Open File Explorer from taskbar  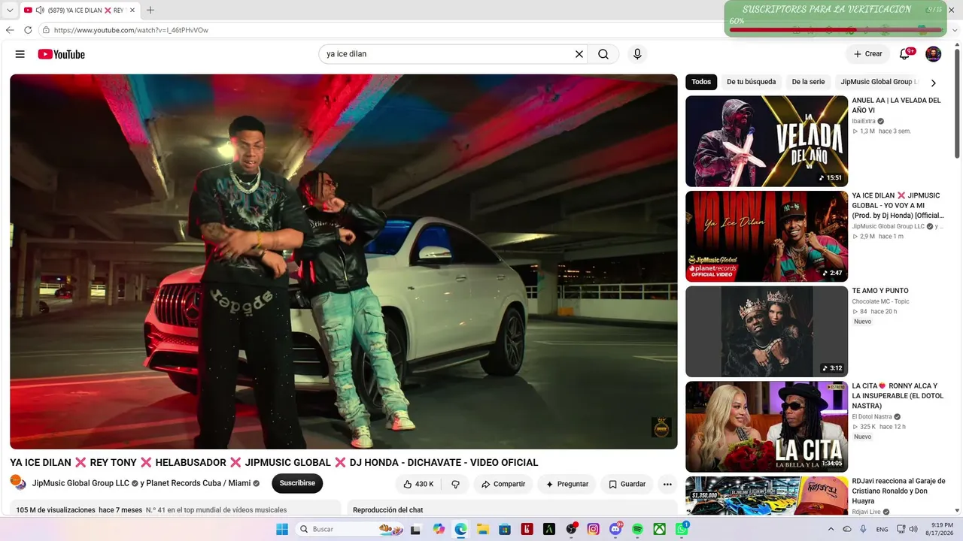coord(483,529)
